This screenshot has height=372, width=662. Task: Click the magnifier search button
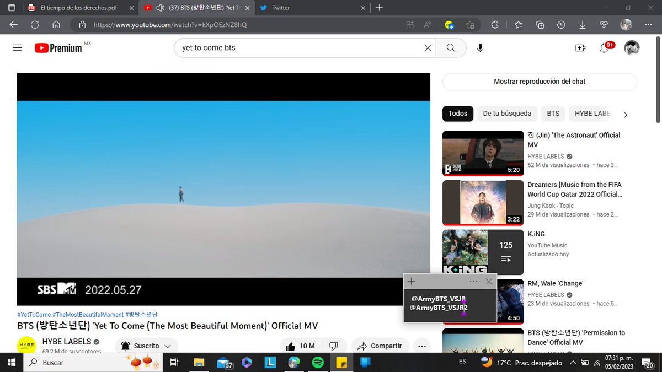click(451, 48)
